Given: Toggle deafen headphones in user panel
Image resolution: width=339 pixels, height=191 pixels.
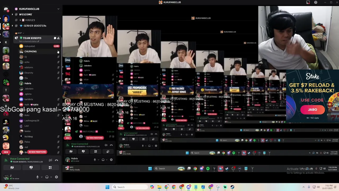Looking at the screenshot, I should point(47,177).
